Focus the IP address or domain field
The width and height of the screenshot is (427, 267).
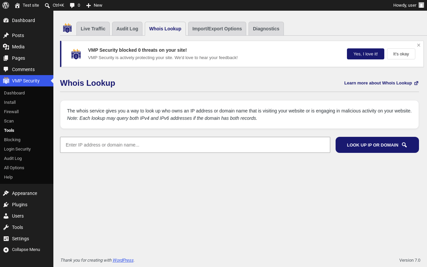195,145
